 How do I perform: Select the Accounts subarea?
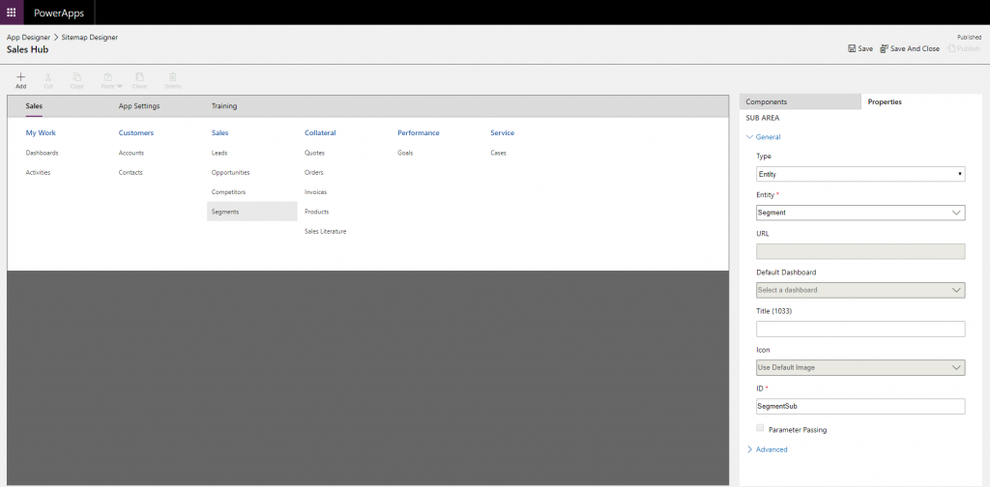[x=131, y=153]
